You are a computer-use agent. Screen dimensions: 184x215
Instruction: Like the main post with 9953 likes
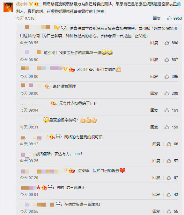pyautogui.click(x=169, y=18)
